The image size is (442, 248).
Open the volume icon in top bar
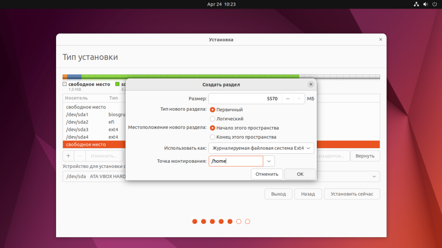pos(425,4)
